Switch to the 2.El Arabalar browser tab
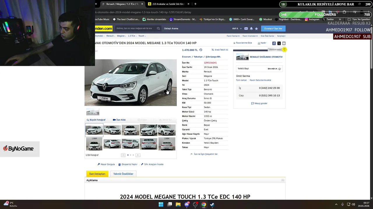This screenshot has height=209, width=373. pos(169,4)
